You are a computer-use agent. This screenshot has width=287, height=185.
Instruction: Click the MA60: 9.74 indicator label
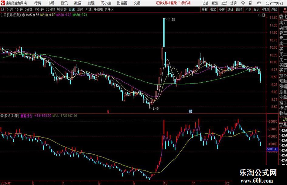[x=80, y=15]
